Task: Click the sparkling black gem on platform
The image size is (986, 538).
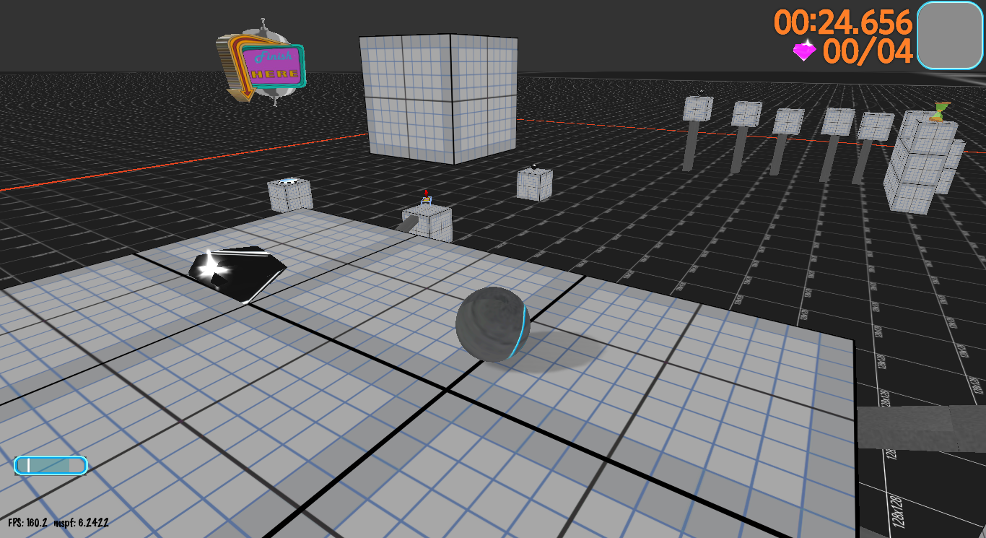Action: pyautogui.click(x=237, y=273)
